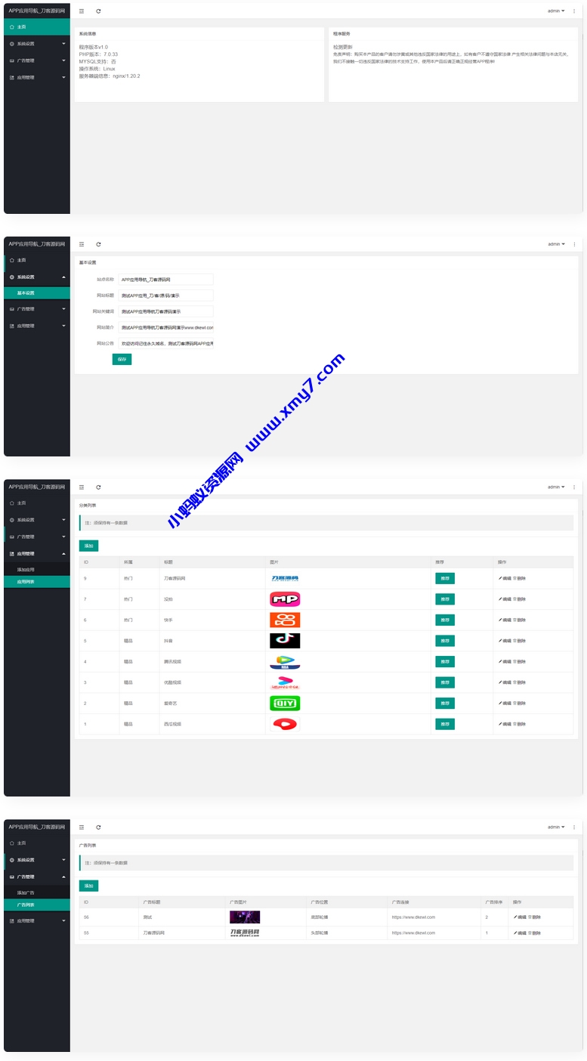Edit the 刀客源码网 app row in app list

[x=504, y=578]
